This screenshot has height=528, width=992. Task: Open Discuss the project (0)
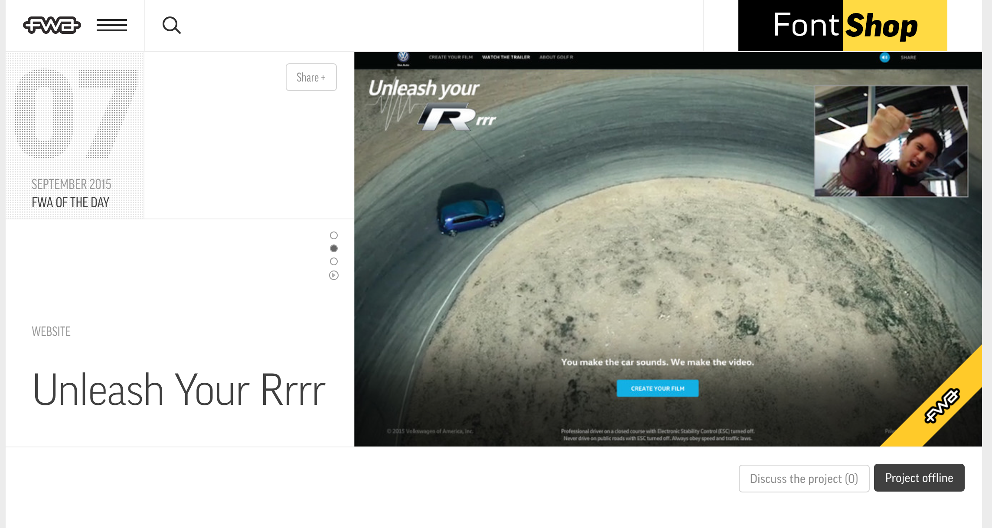[x=804, y=478]
